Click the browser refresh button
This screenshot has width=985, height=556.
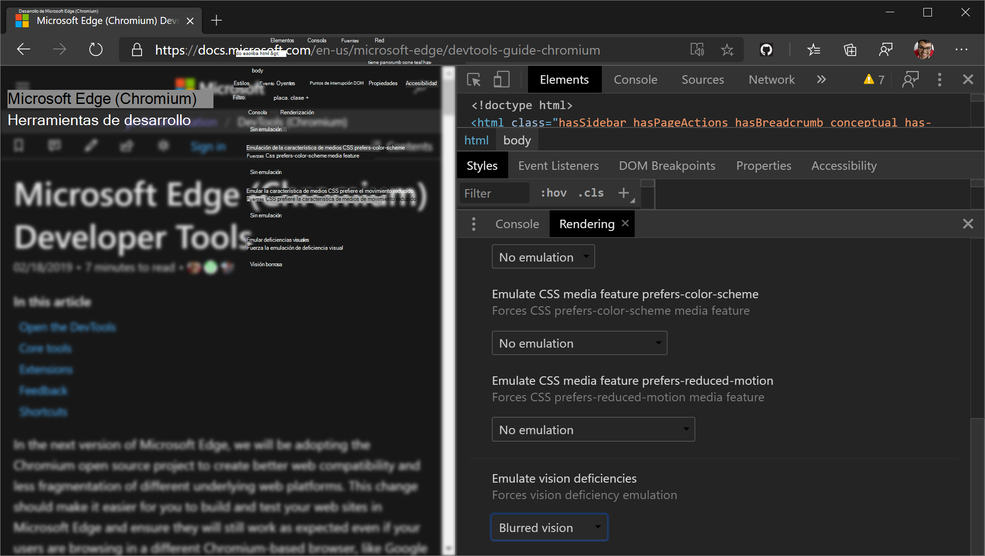(95, 49)
